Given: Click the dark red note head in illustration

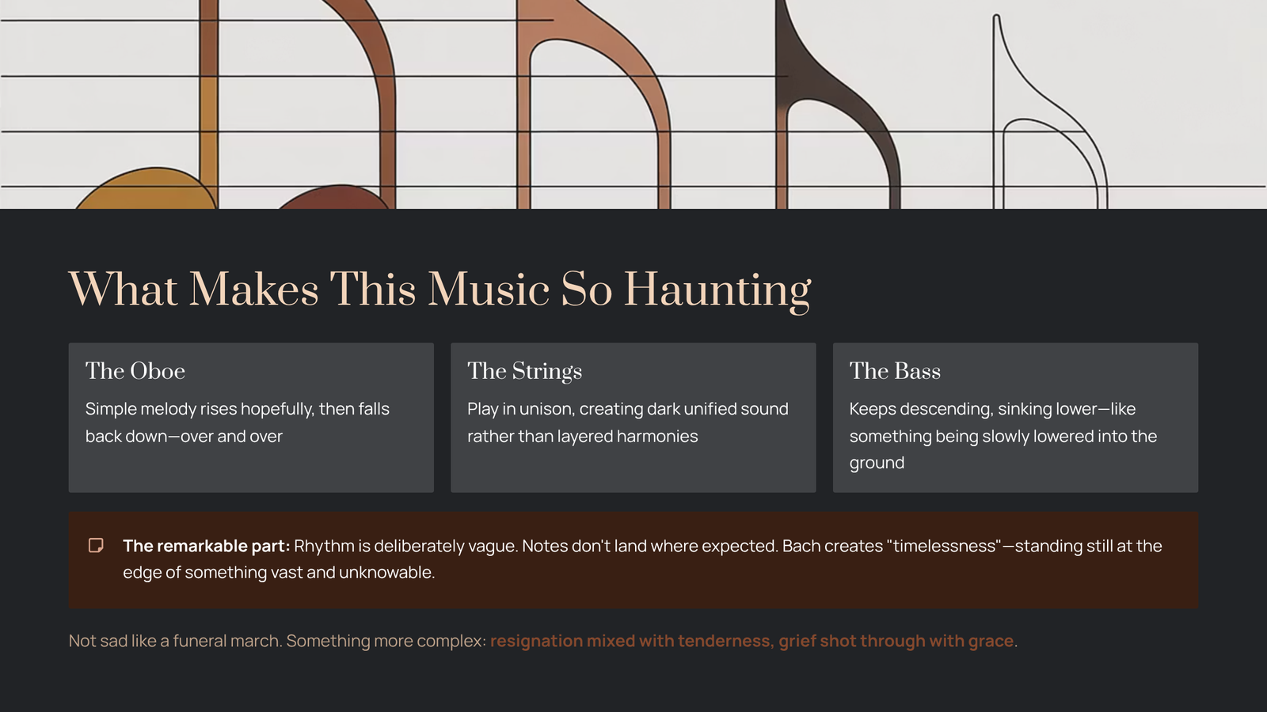Looking at the screenshot, I should click(x=337, y=197).
